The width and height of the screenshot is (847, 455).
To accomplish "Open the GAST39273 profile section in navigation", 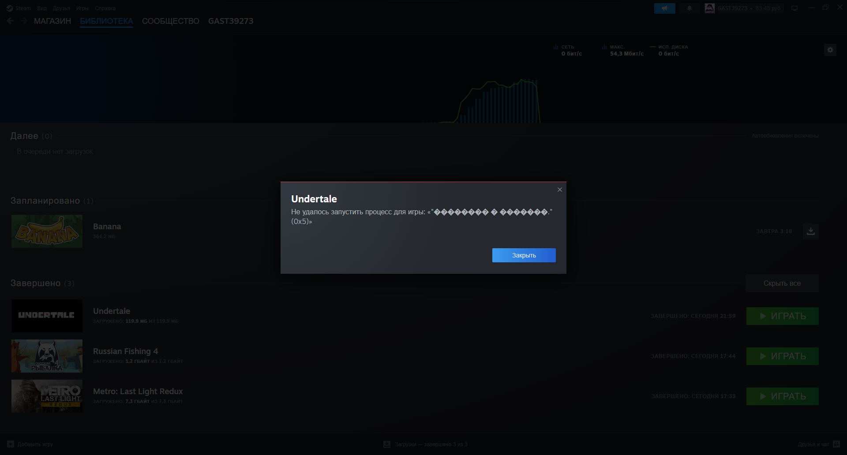I will (x=231, y=21).
